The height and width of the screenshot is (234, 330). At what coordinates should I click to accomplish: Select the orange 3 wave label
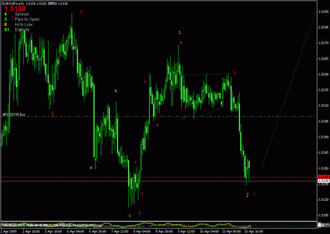click(x=145, y=81)
